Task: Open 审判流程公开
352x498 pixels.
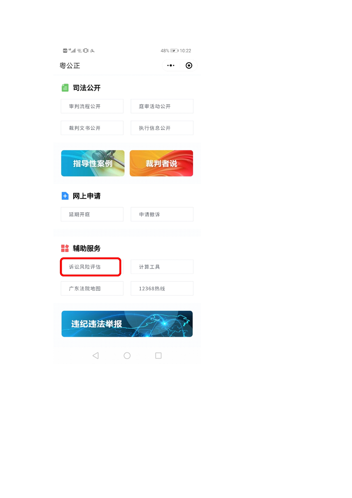Action: tap(92, 106)
